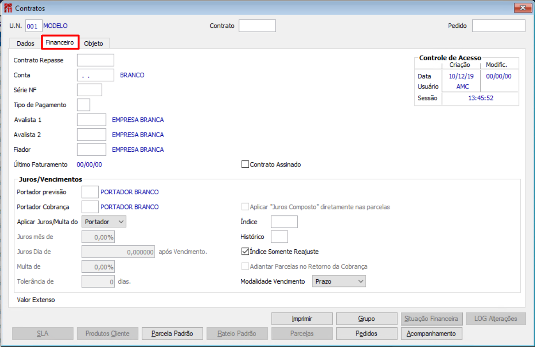Focus the Histórico input field

[x=279, y=237]
